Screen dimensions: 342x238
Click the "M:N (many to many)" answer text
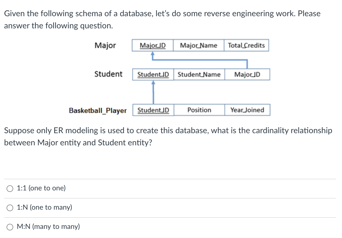point(48,227)
